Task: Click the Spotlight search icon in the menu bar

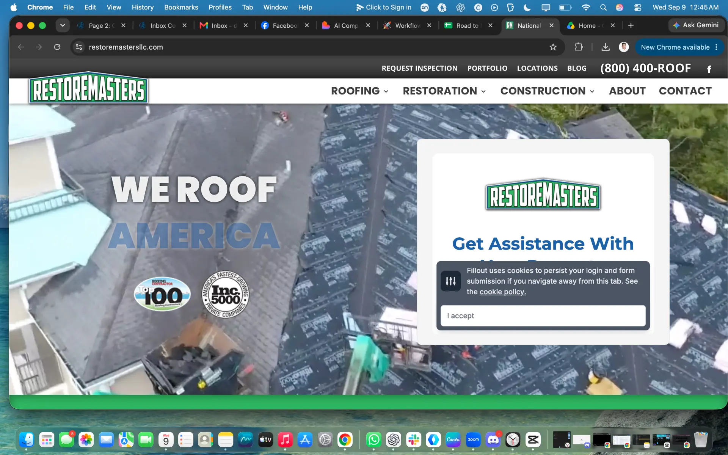Action: [x=603, y=7]
